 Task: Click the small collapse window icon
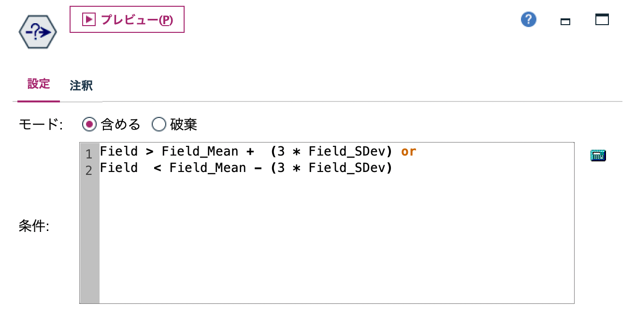pos(565,21)
